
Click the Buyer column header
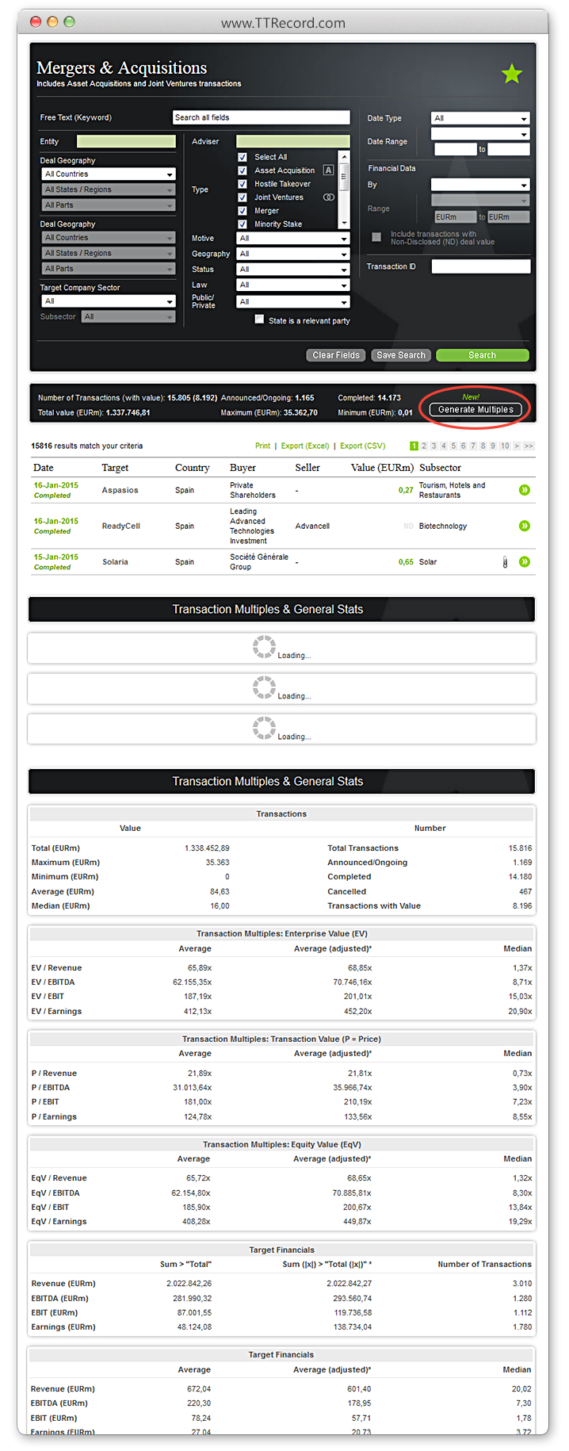tap(242, 468)
